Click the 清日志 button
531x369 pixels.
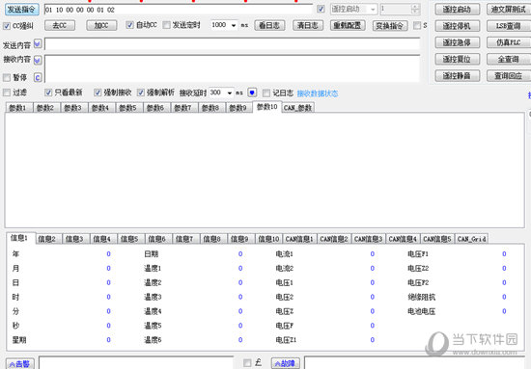click(x=308, y=25)
